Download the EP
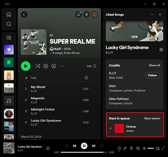The image size is (168, 157). [54, 66]
